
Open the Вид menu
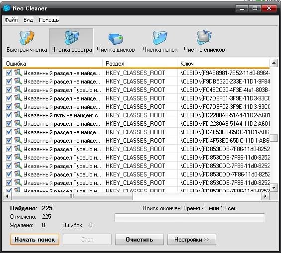pos(28,20)
